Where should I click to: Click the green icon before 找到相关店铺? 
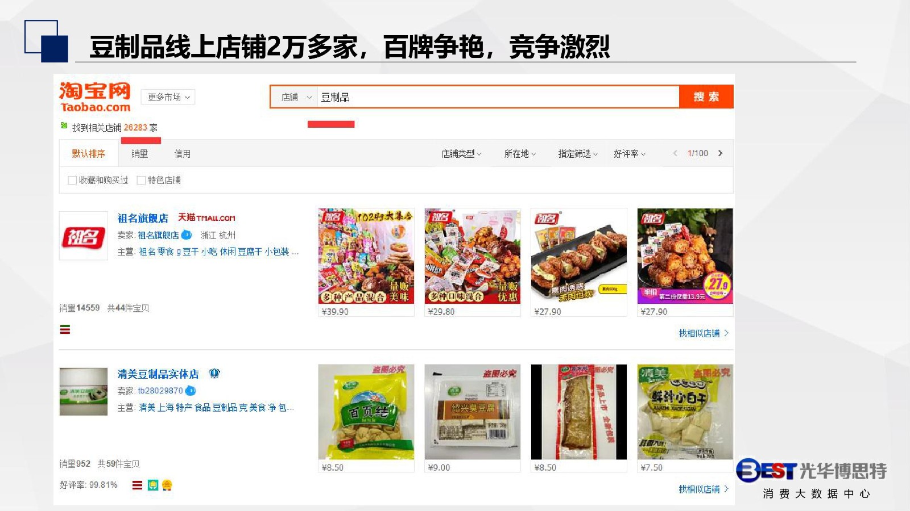(x=64, y=125)
